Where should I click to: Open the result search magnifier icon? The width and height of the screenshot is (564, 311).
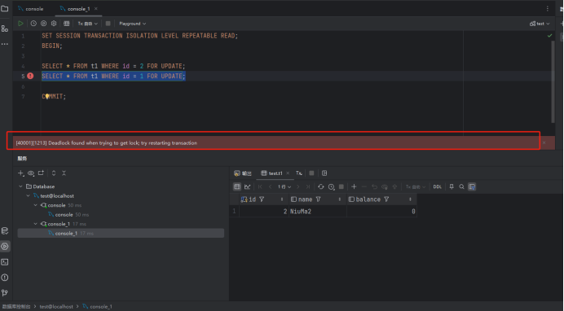click(x=461, y=186)
